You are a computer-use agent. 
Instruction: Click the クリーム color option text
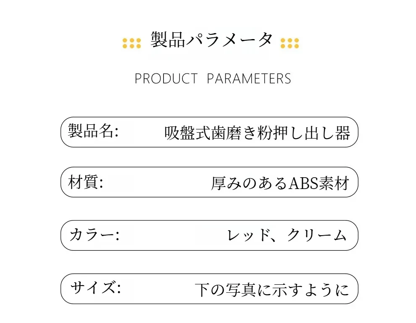coord(316,235)
